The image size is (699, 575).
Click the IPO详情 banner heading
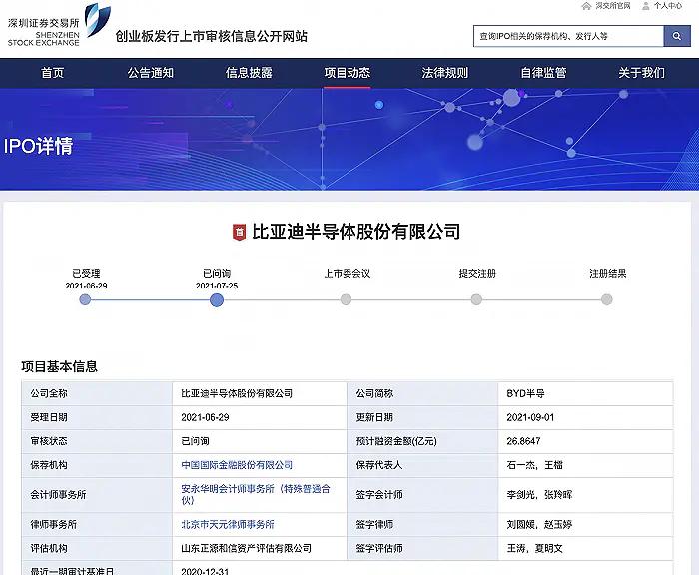pyautogui.click(x=38, y=146)
